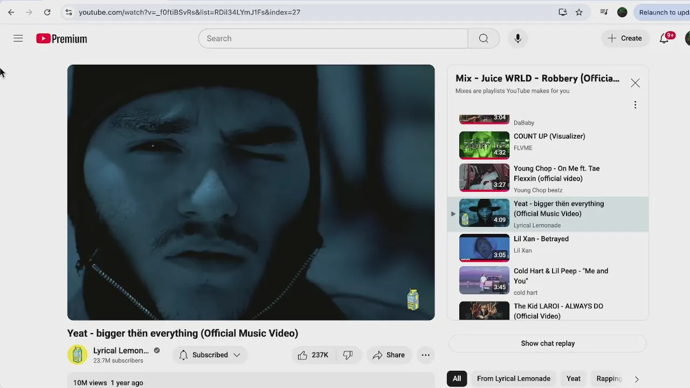Image resolution: width=690 pixels, height=388 pixels.
Task: Open the Chrome profile avatar
Action: [x=622, y=12]
